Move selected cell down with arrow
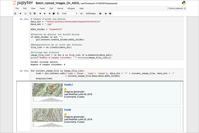The height and width of the screenshot is (133, 199). (x=44, y=14)
